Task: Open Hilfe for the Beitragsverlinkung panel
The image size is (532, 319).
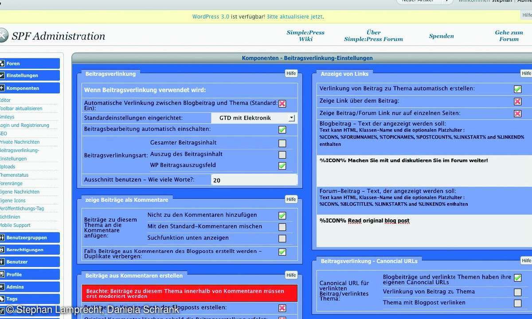Action: click(291, 74)
